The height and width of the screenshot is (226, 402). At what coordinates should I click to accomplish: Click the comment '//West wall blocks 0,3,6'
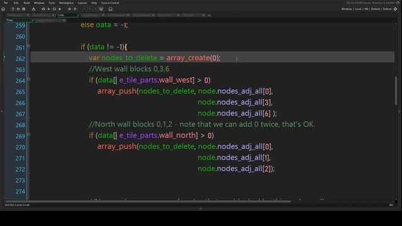[129, 69]
